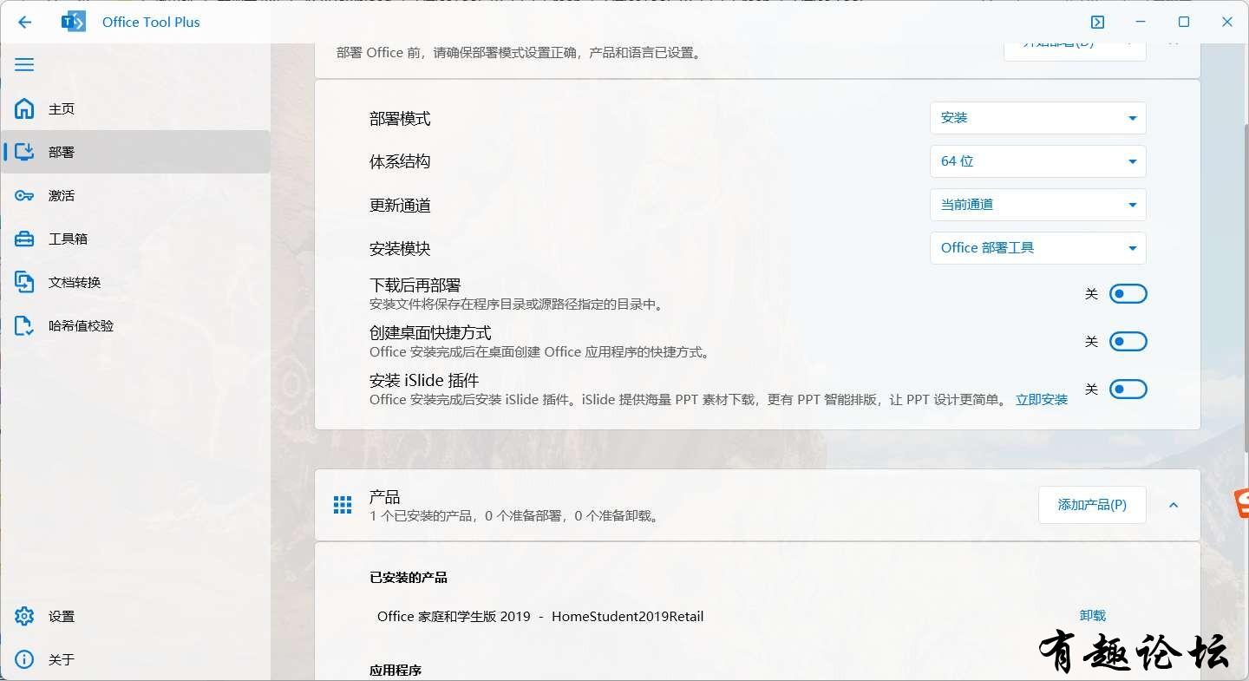Screen dimensions: 1249x681
Task: Open the command window icon in title bar
Action: [x=1097, y=23]
